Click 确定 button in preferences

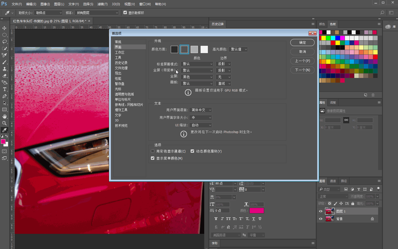pos(303,42)
